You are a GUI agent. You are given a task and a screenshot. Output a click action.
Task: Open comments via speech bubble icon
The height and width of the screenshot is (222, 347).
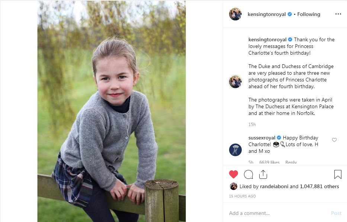pyautogui.click(x=248, y=174)
